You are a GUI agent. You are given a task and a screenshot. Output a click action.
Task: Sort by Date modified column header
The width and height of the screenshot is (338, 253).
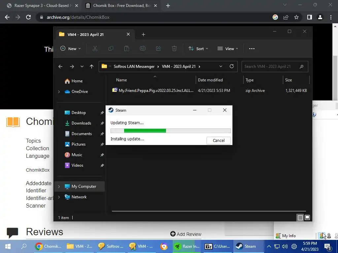[x=220, y=80]
